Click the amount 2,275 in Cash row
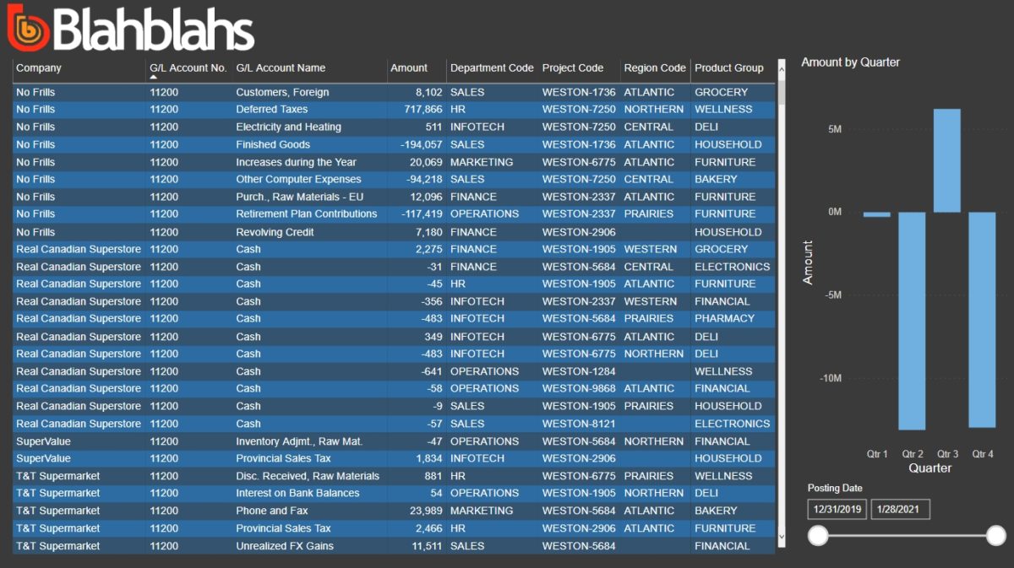This screenshot has width=1014, height=568. pos(428,249)
